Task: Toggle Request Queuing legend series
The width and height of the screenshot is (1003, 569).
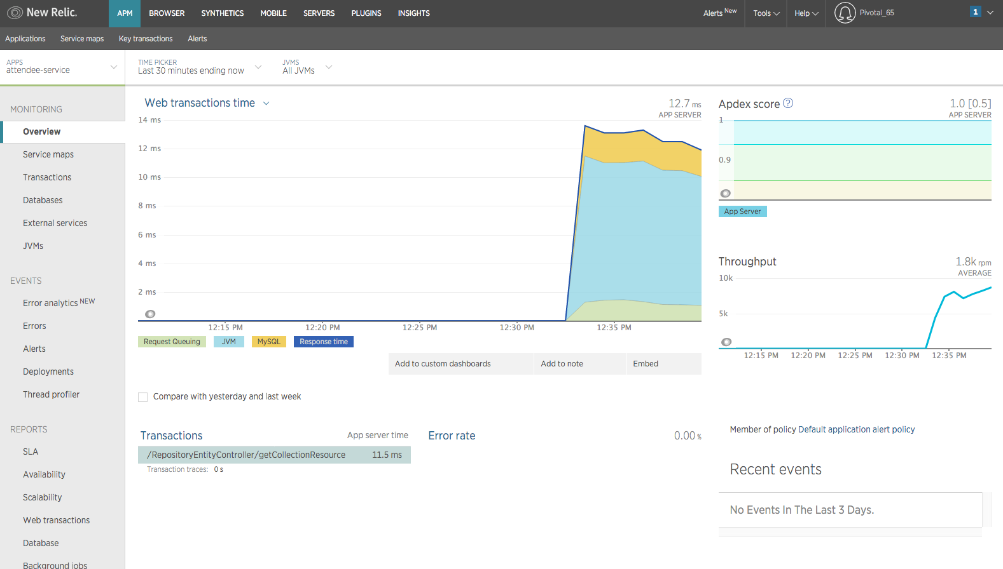Action: 172,342
